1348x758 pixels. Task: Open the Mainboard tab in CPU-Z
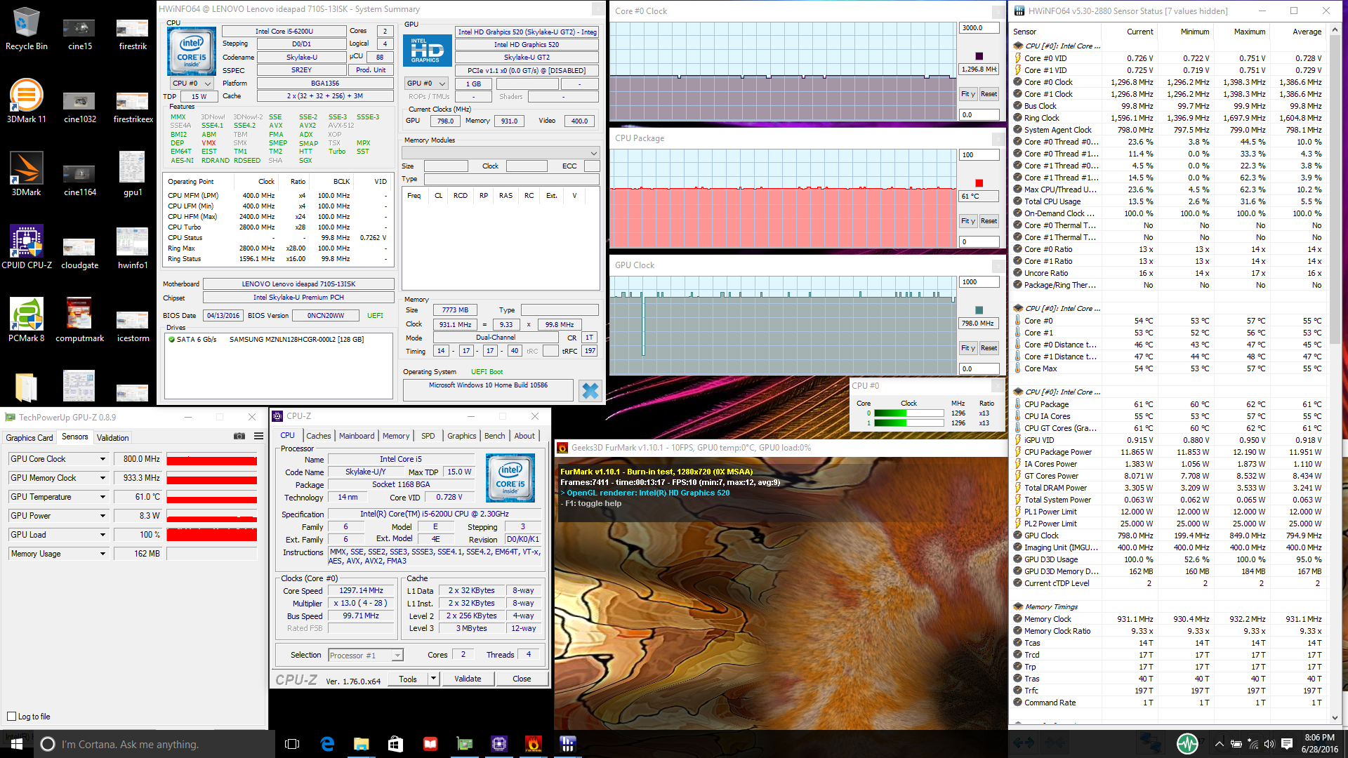pos(357,436)
